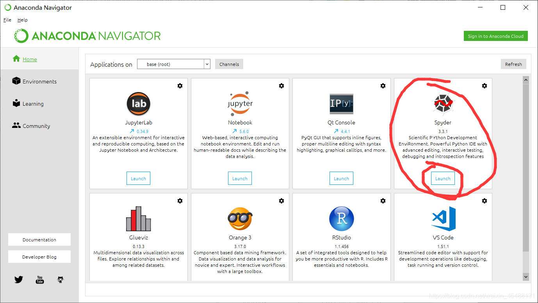
Task: Go to the Home tab
Action: click(39, 59)
